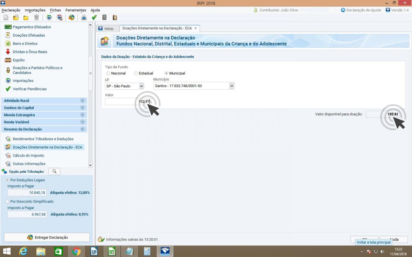
Task: Open Chrome from the taskbar
Action: pyautogui.click(x=76, y=251)
